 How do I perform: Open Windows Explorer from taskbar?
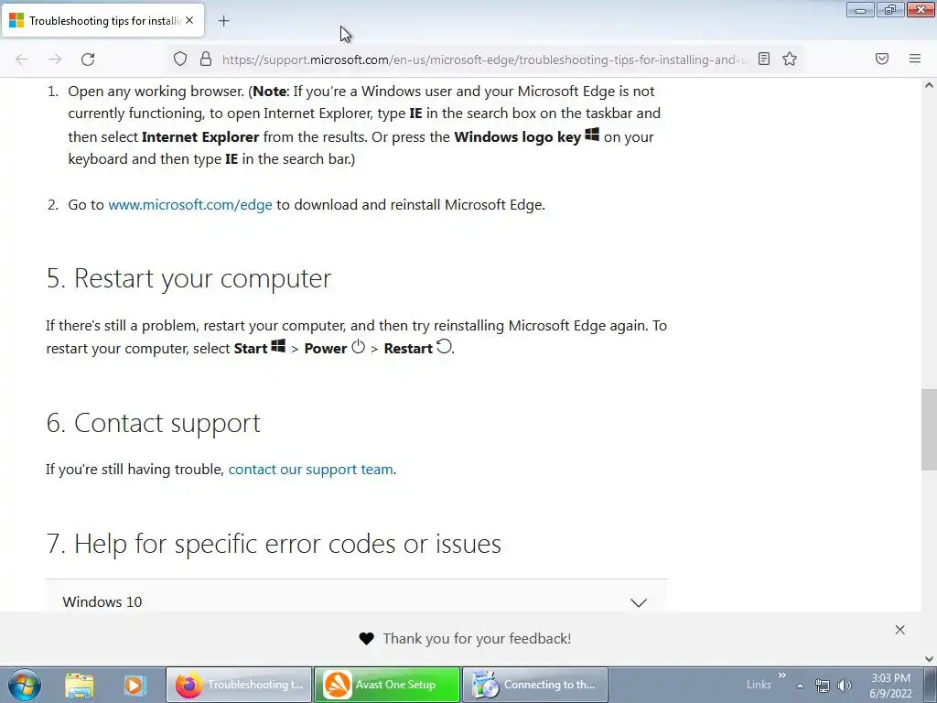coord(80,685)
